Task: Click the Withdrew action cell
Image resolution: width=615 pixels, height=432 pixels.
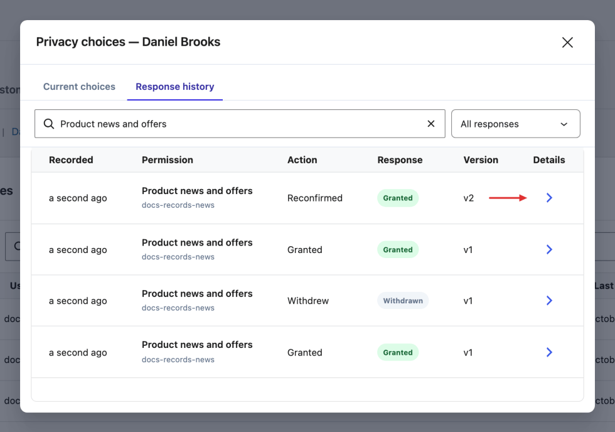Action: point(308,301)
